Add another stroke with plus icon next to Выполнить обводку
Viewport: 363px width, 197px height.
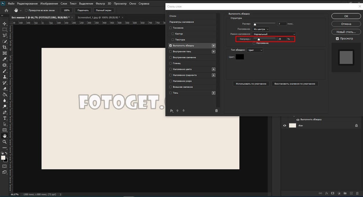[214, 46]
